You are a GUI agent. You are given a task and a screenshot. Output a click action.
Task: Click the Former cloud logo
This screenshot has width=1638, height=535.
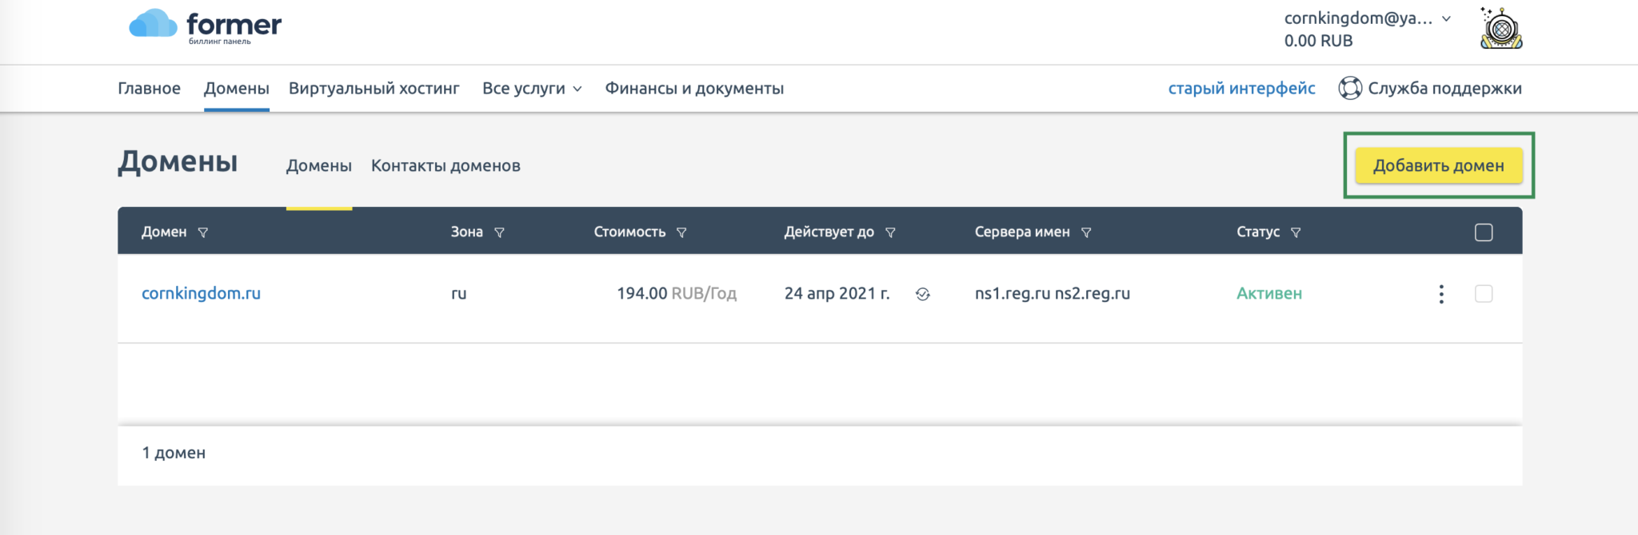153,24
